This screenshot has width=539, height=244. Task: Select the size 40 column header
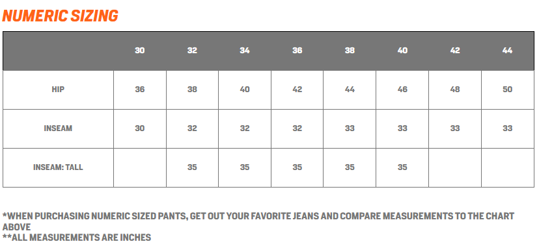402,51
